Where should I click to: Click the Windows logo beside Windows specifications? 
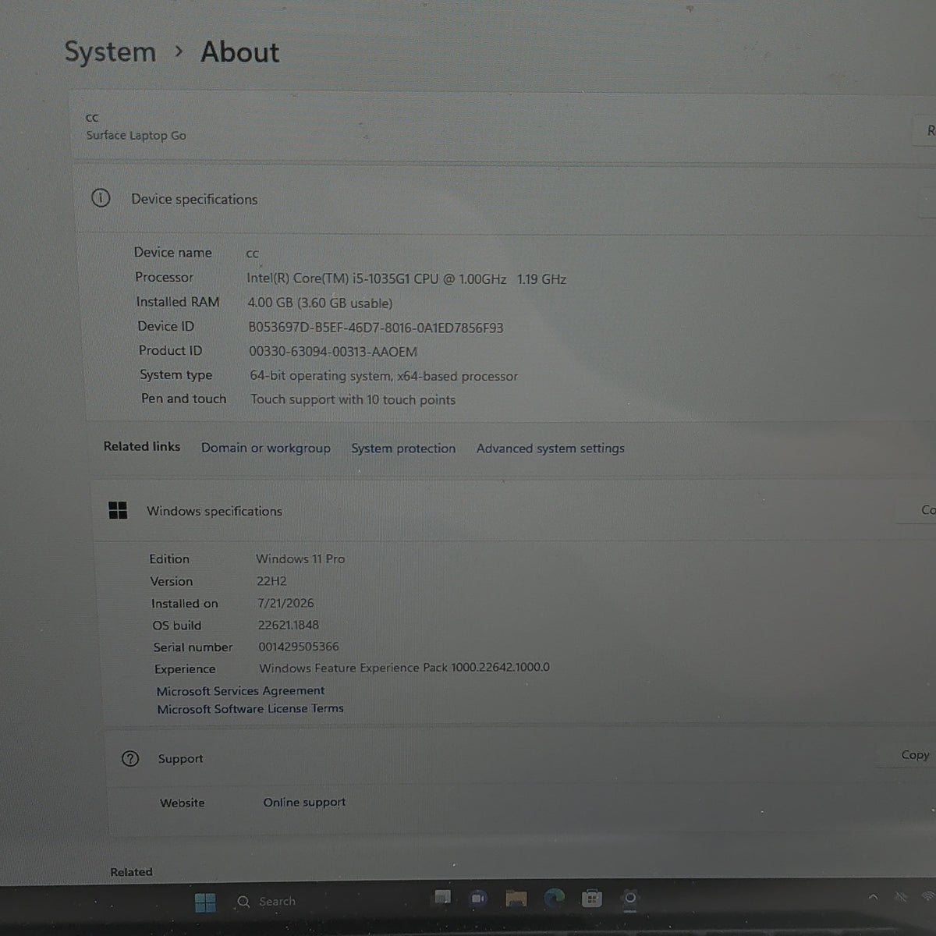118,510
